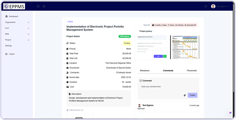Open the Gantt chart gallery thumbnail
236x120 pixels.
tap(184, 47)
